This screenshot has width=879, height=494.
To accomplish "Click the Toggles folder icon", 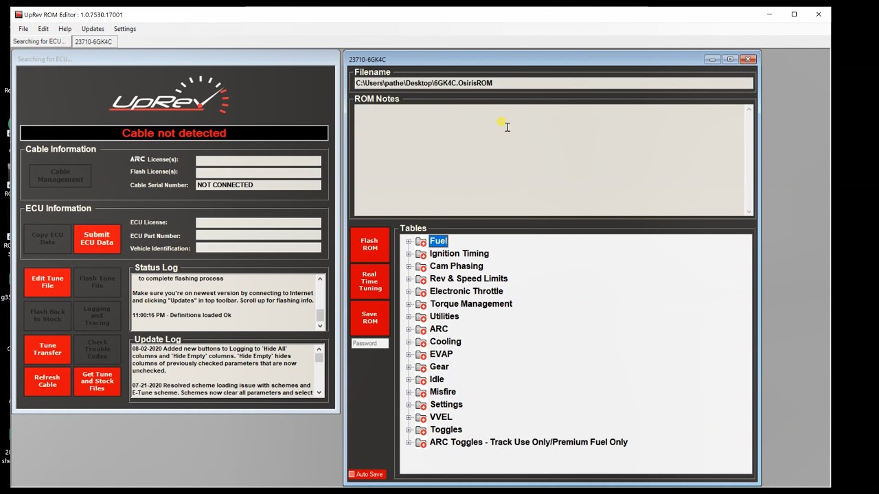I will click(421, 430).
